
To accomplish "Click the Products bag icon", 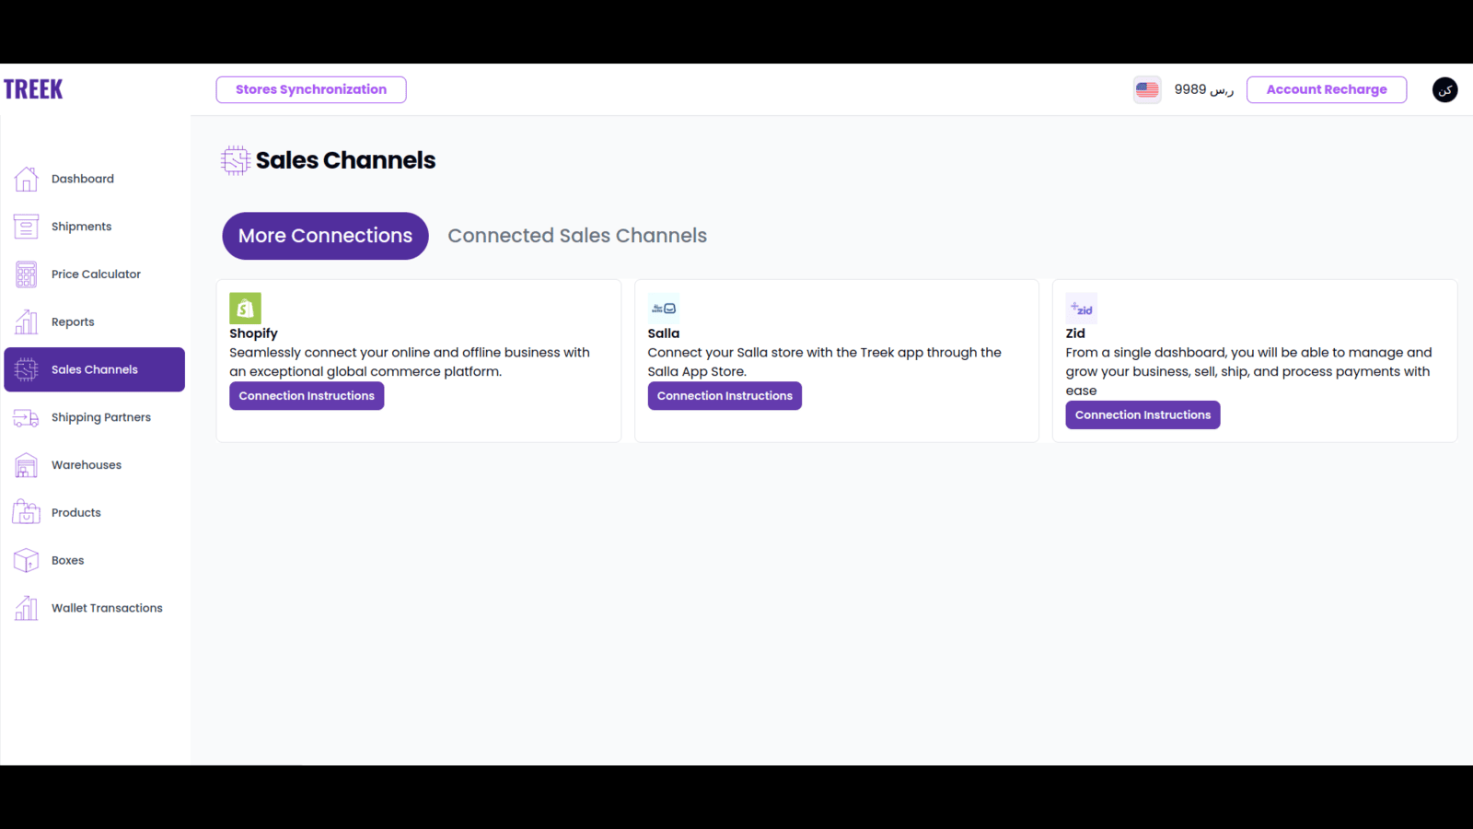I will 26,512.
